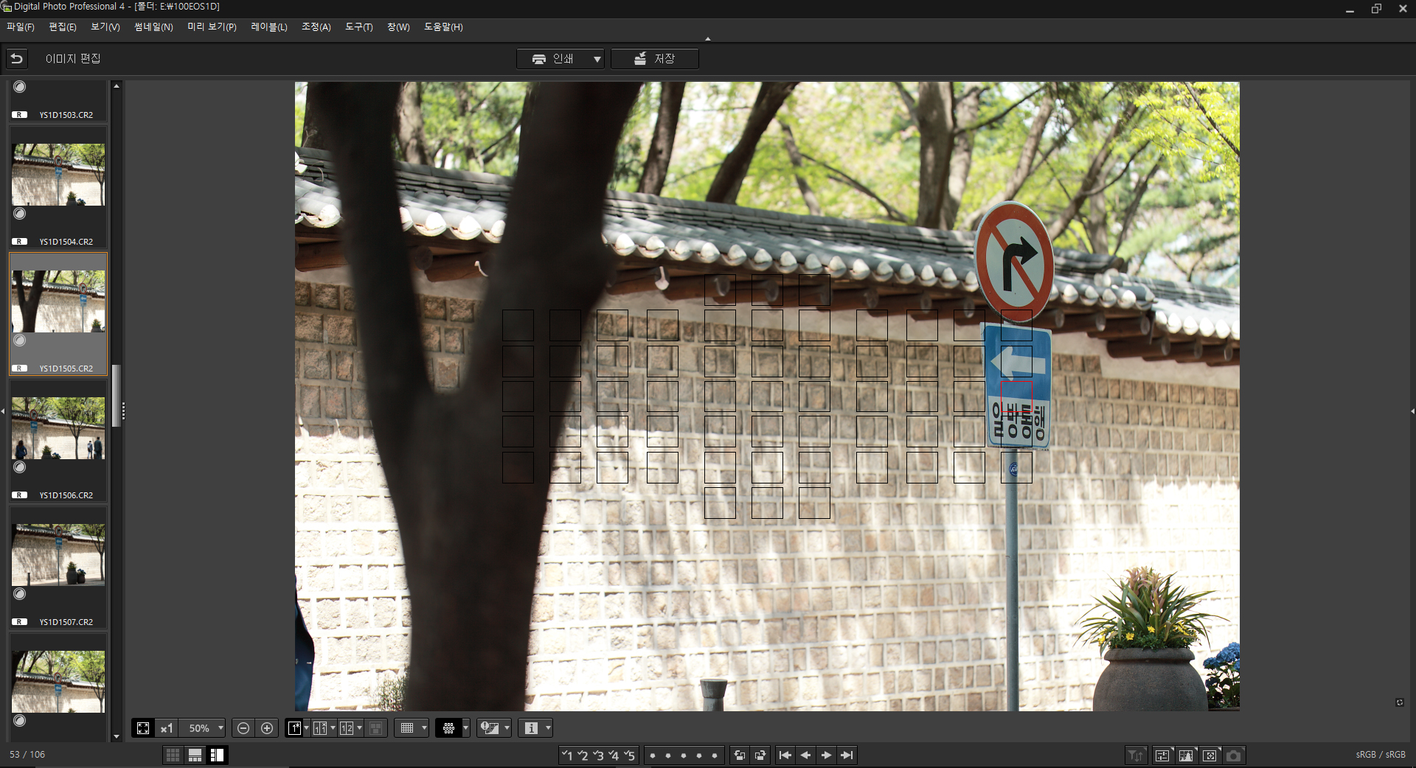
Task: Jump to the last image
Action: pos(847,755)
